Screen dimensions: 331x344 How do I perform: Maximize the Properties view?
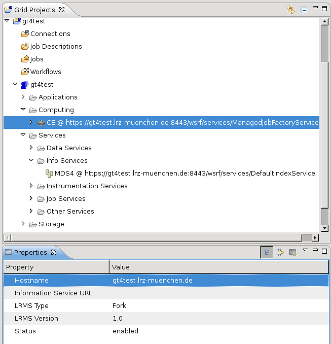pos(324,251)
